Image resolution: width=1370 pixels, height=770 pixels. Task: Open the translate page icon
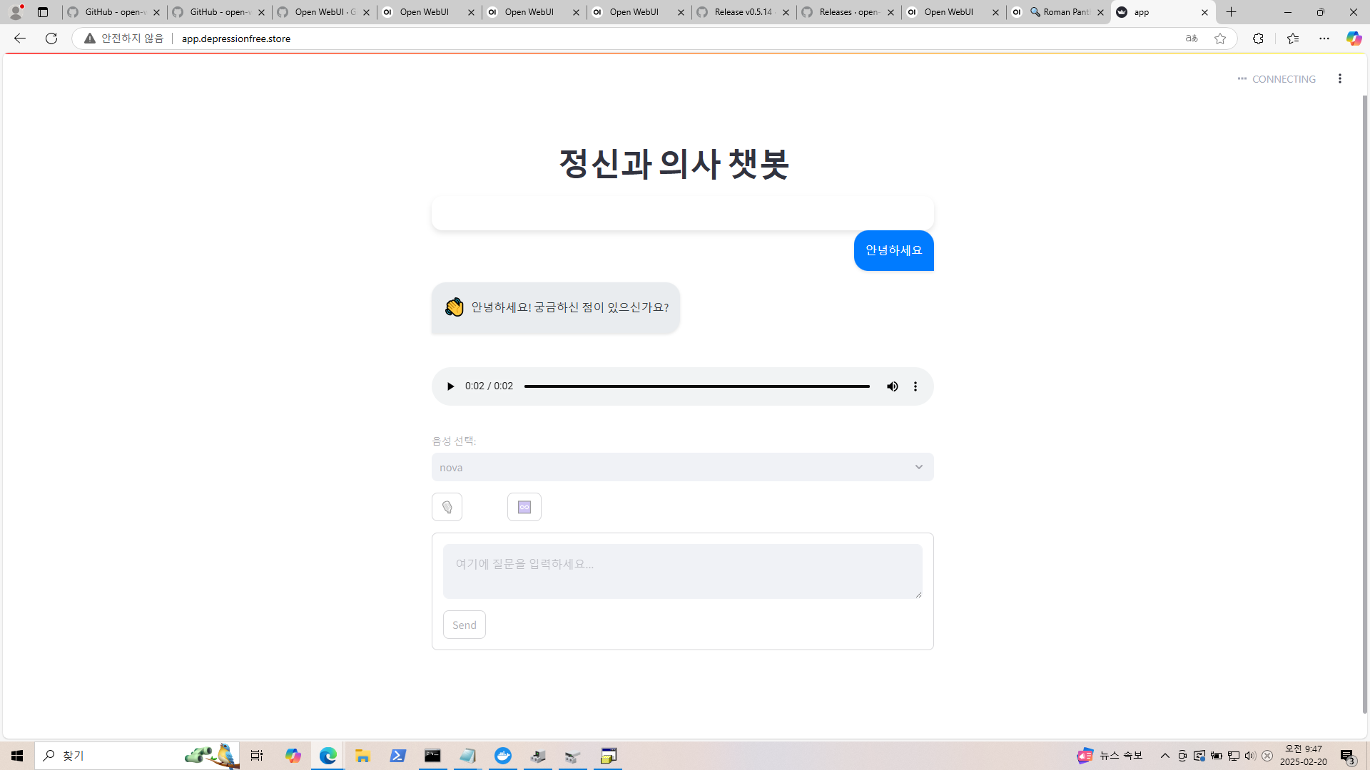pyautogui.click(x=1192, y=38)
